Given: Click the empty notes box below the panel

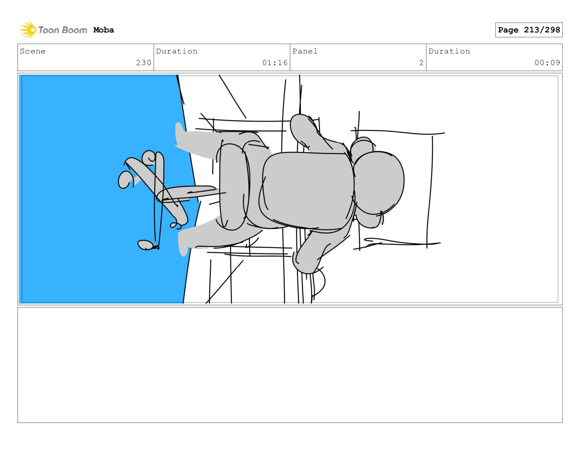Looking at the screenshot, I should pyautogui.click(x=290, y=365).
